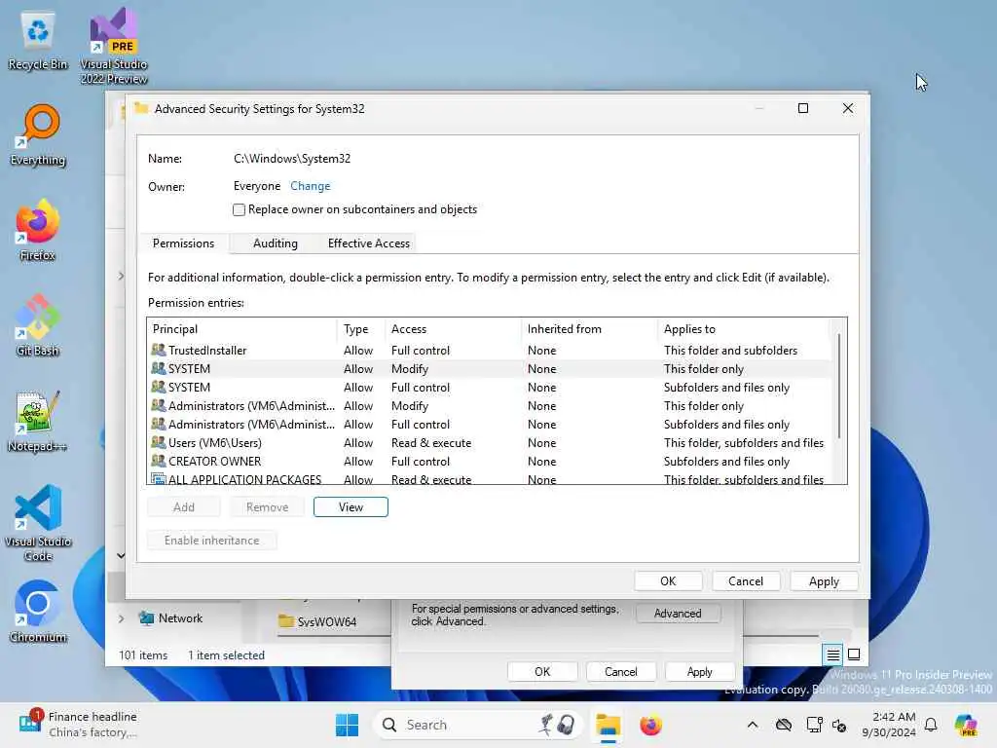The height and width of the screenshot is (748, 997).
Task: Click Apply in the Properties dialog behind
Action: pos(699,672)
